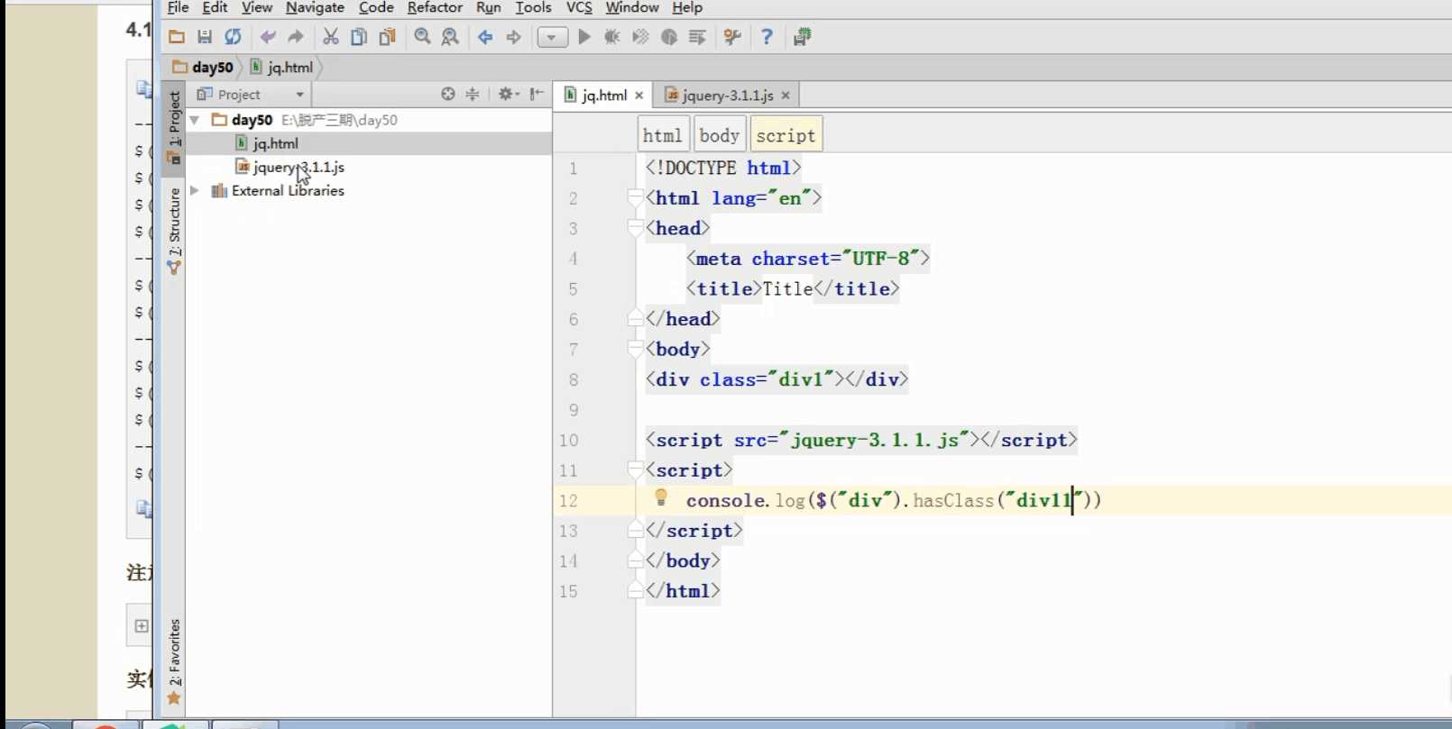Click the Save All floppy icon
The image size is (1452, 729).
pos(205,37)
